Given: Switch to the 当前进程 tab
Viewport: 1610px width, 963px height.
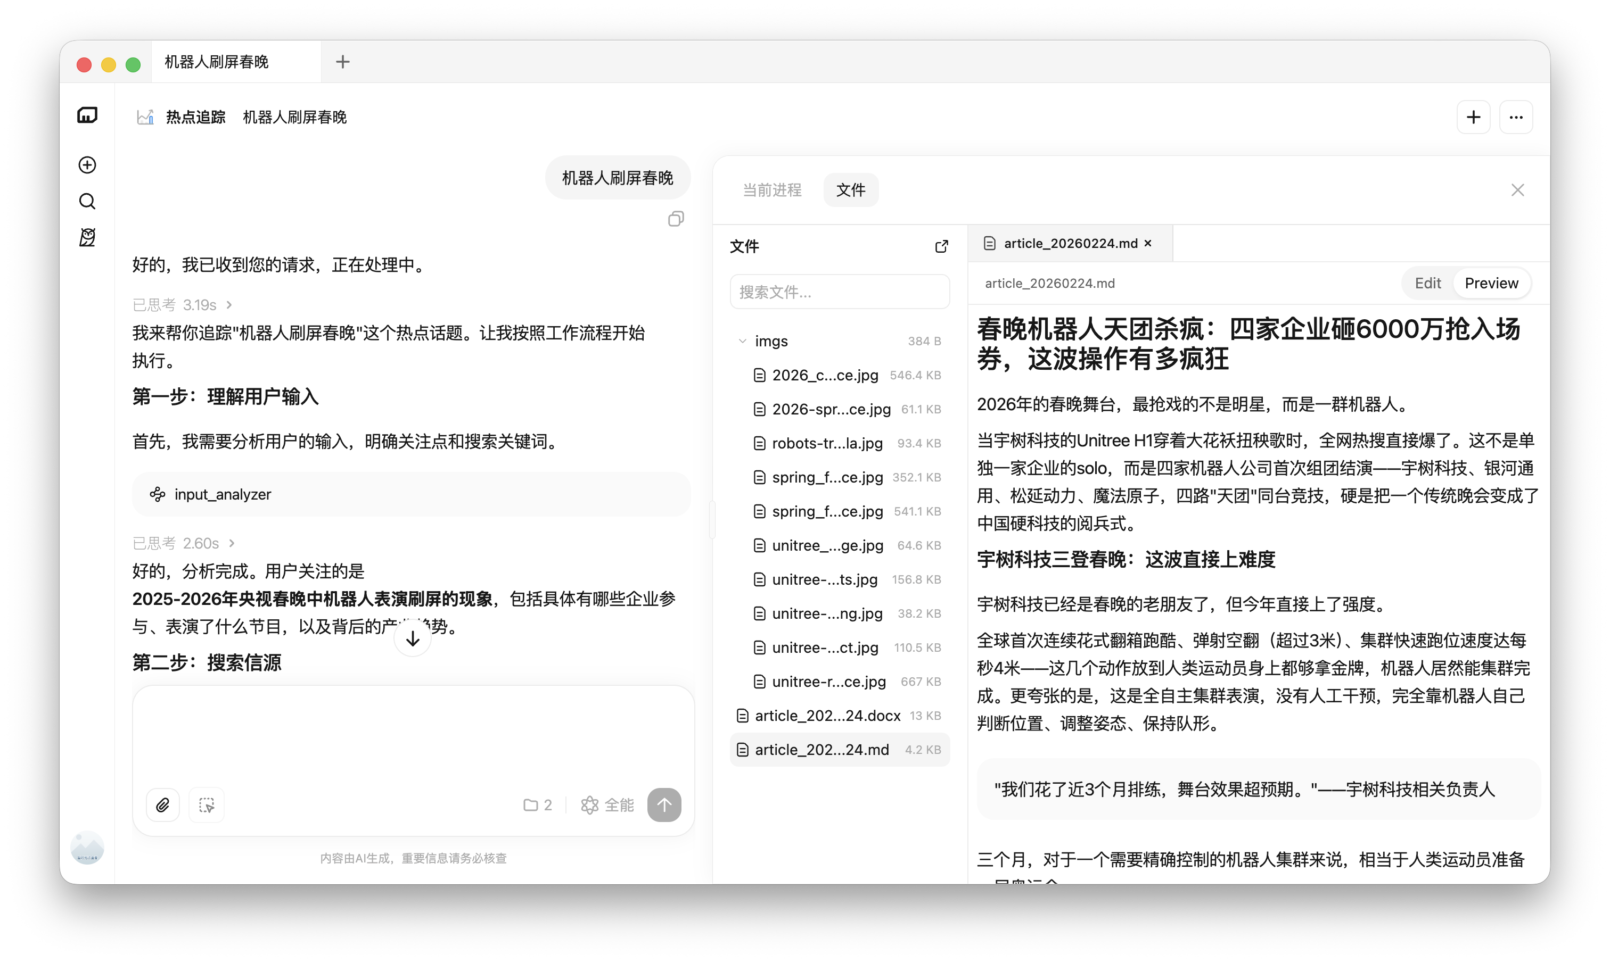Looking at the screenshot, I should click(x=772, y=190).
